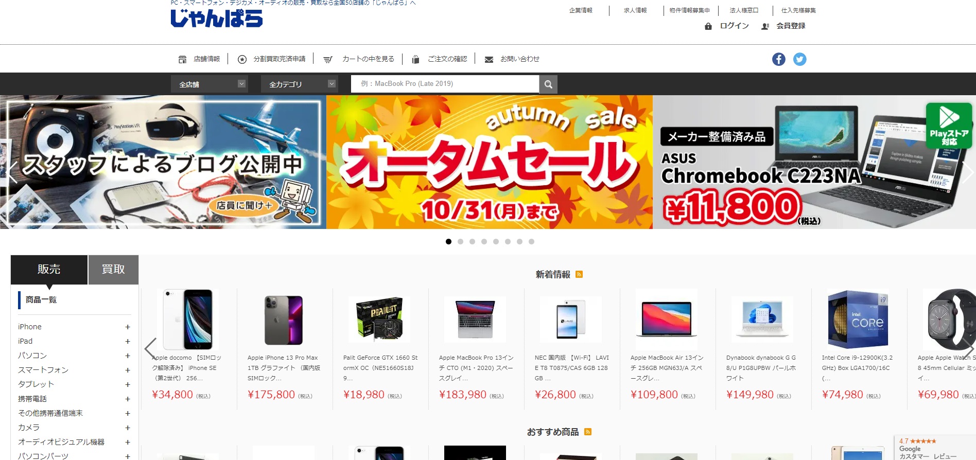Open the Twitter page icon

(799, 59)
